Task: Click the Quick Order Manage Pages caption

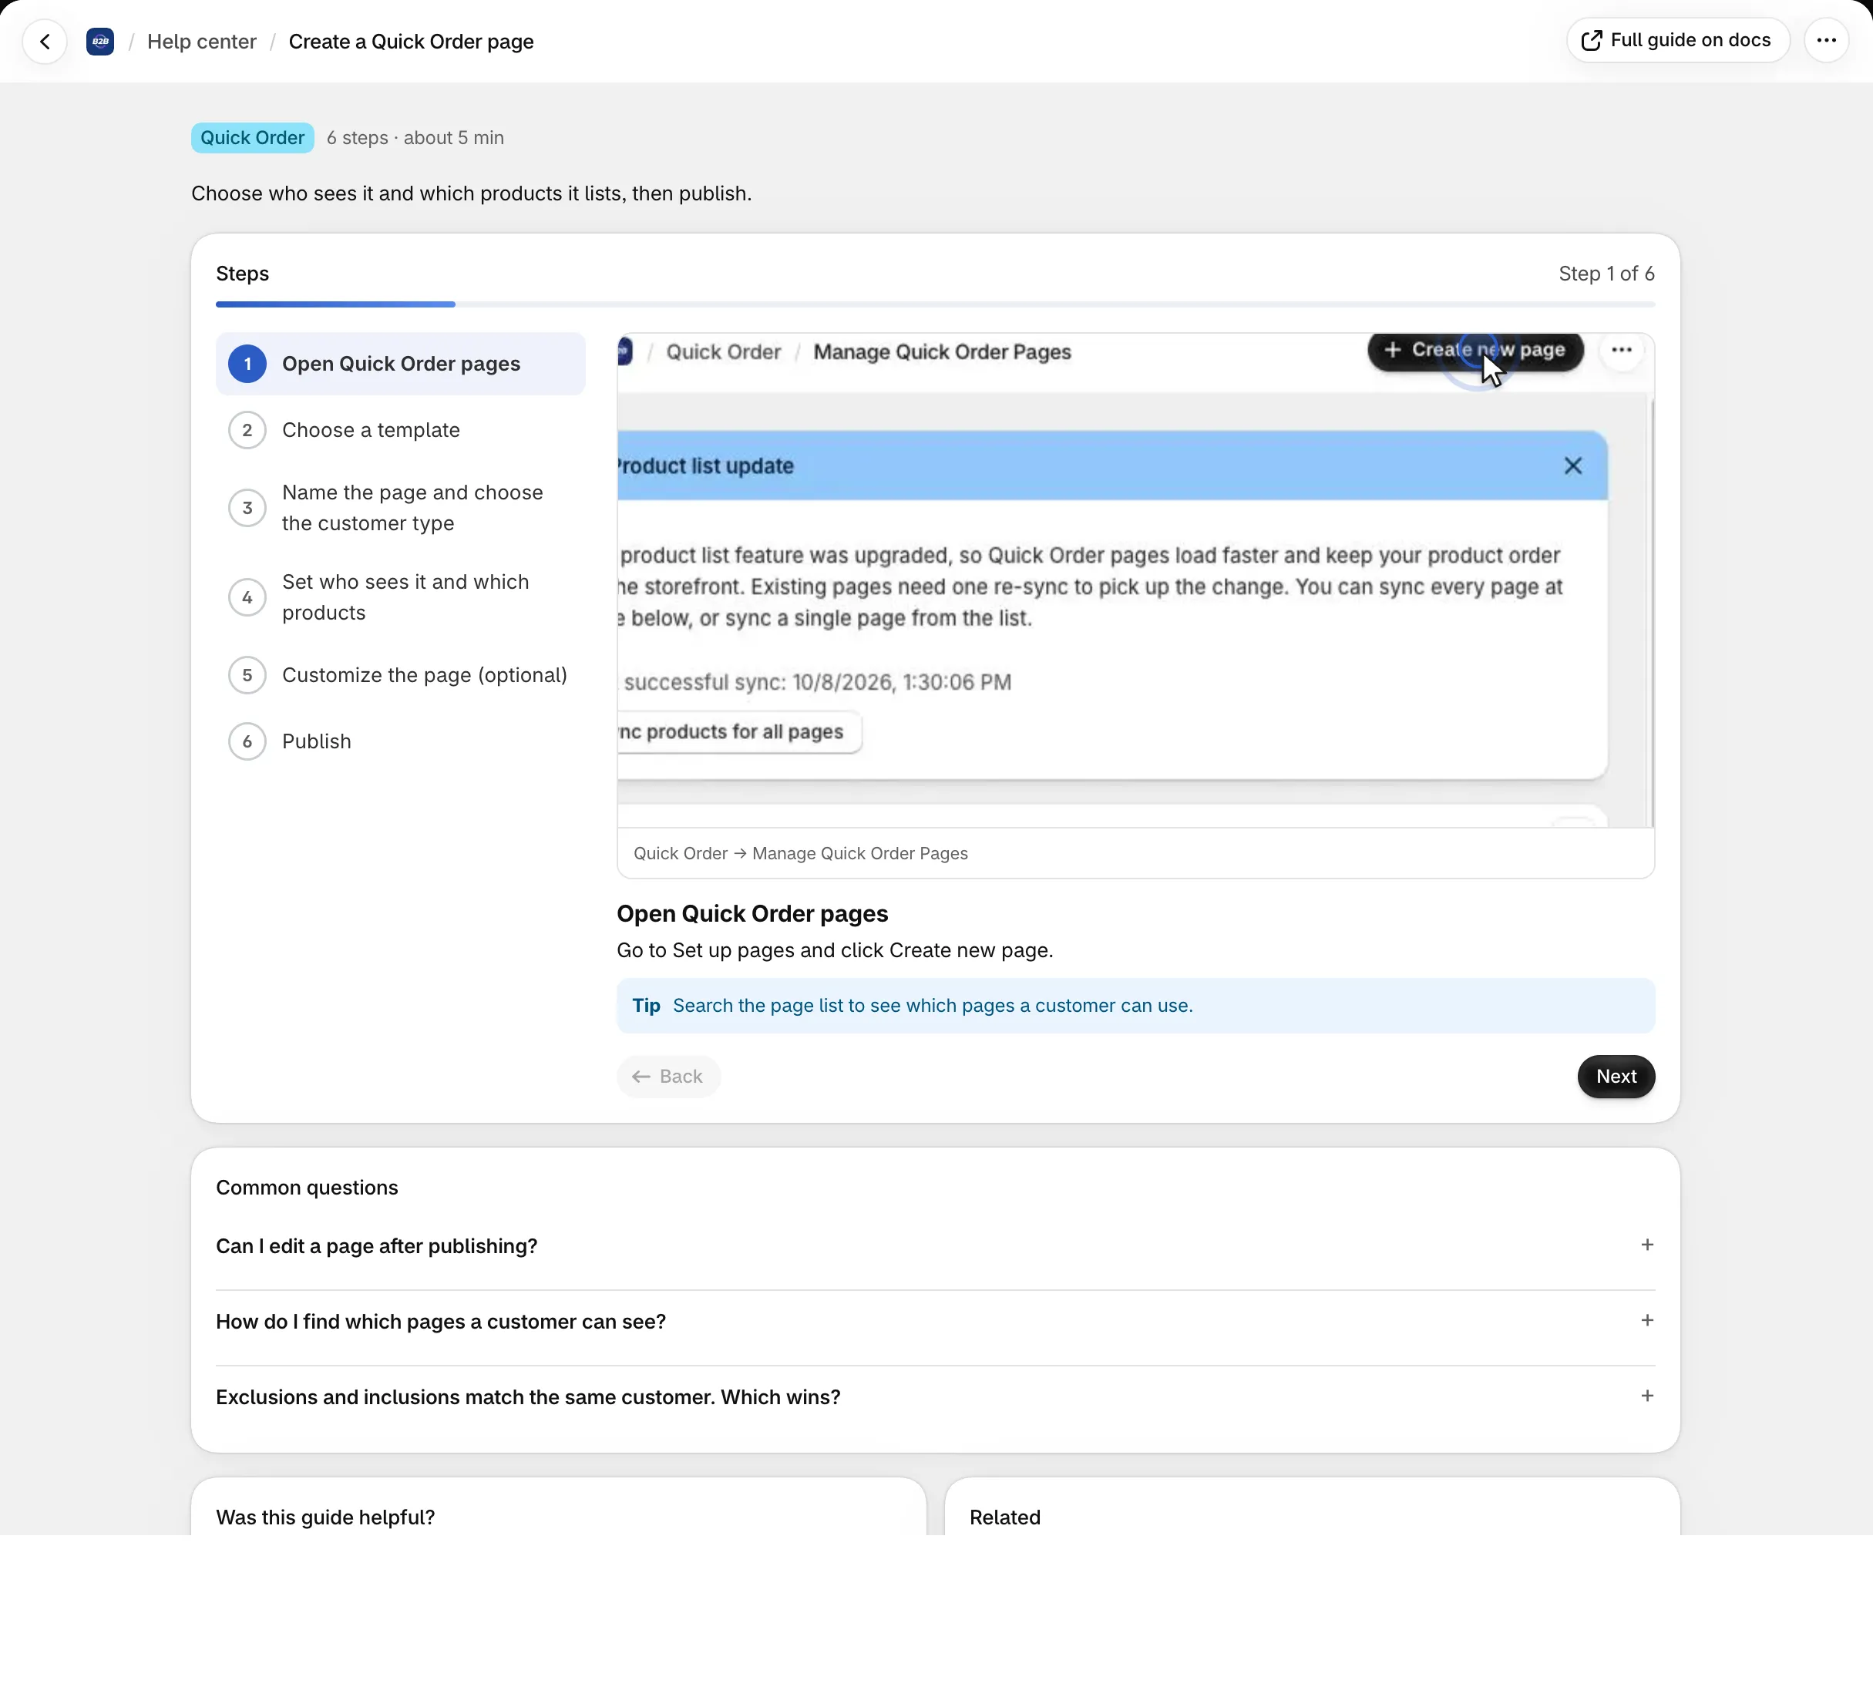Action: click(800, 854)
